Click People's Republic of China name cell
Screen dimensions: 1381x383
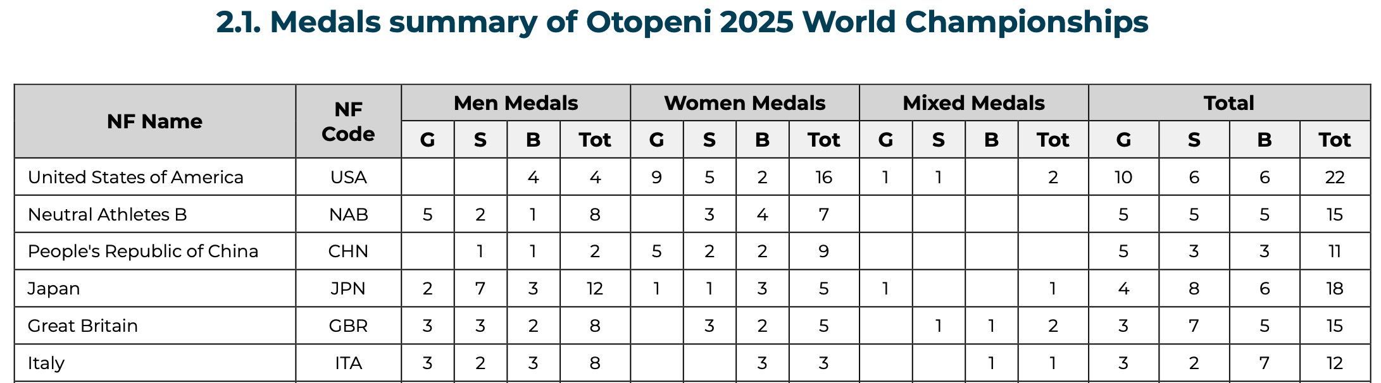point(143,252)
